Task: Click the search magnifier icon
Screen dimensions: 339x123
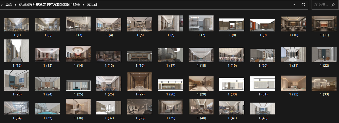Action: click(x=333, y=5)
